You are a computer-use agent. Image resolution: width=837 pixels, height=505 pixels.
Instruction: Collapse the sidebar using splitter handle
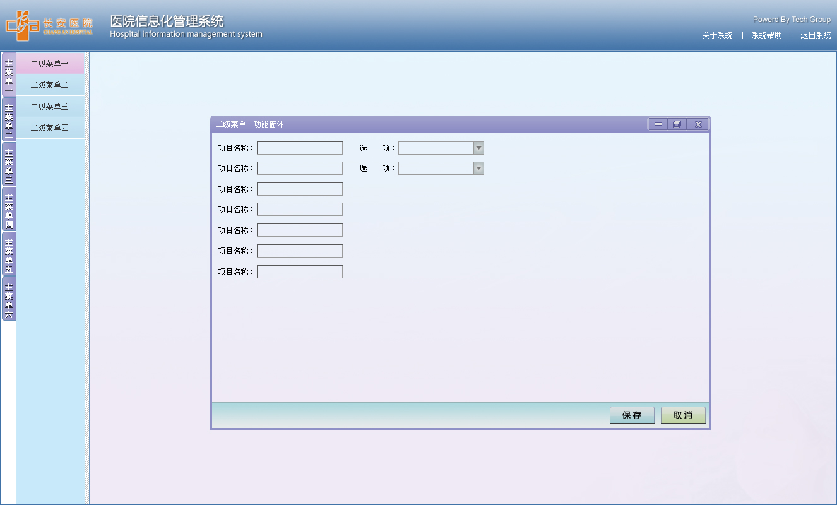87,270
